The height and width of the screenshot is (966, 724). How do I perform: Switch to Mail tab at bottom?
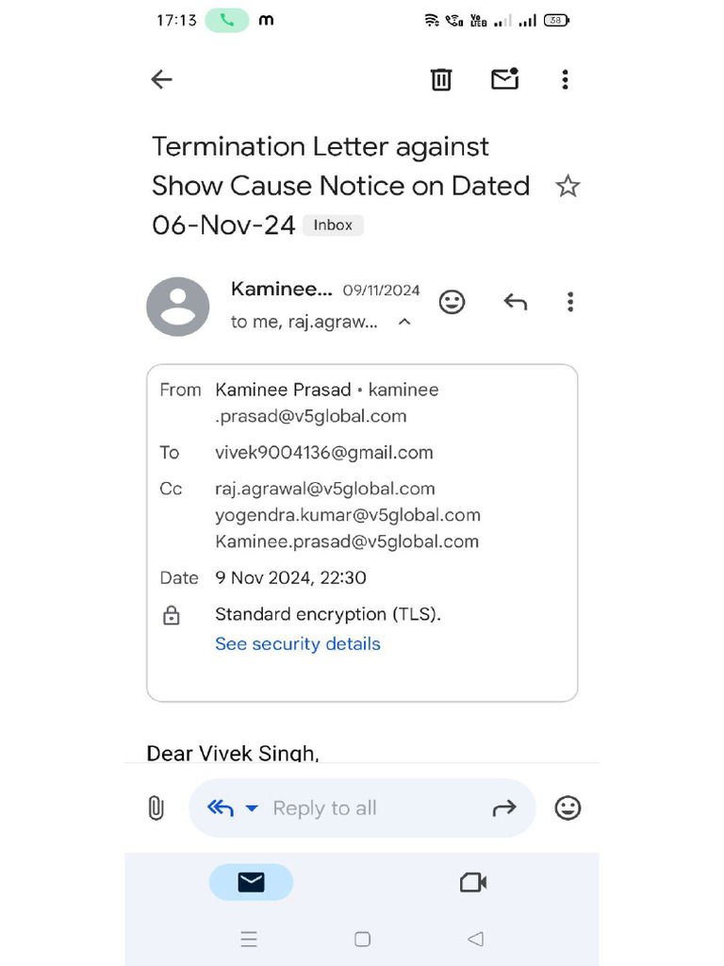tap(251, 882)
